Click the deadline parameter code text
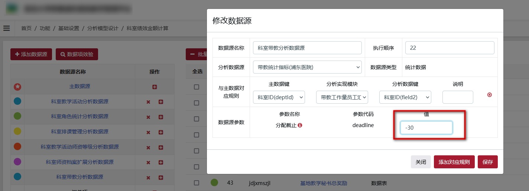This screenshot has height=191, width=529. [363, 125]
